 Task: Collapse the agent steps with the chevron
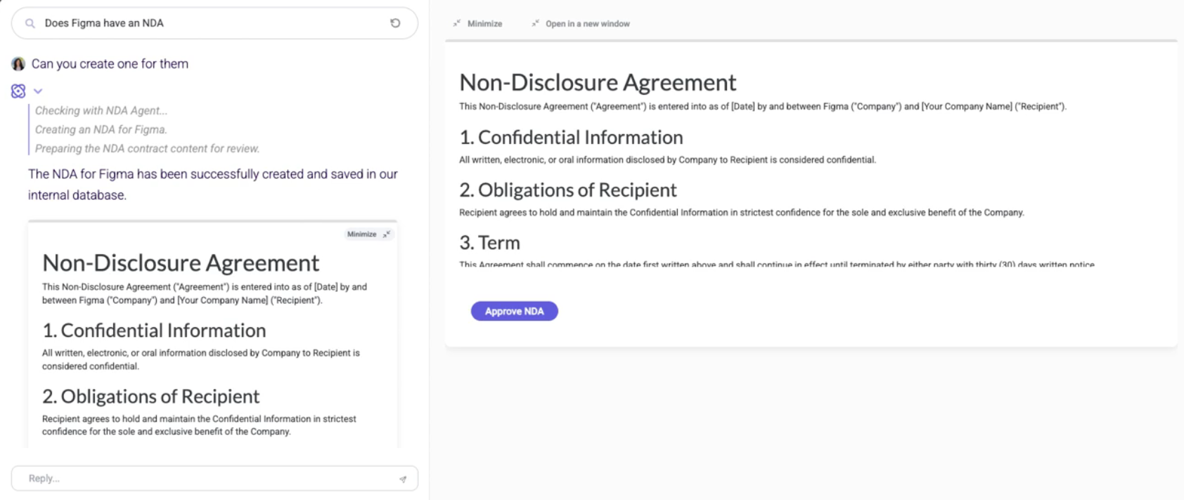[x=38, y=91]
